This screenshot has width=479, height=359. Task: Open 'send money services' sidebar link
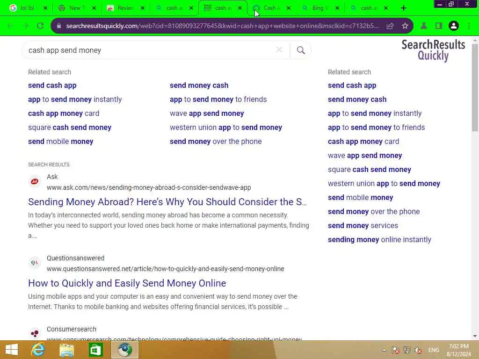click(x=363, y=226)
